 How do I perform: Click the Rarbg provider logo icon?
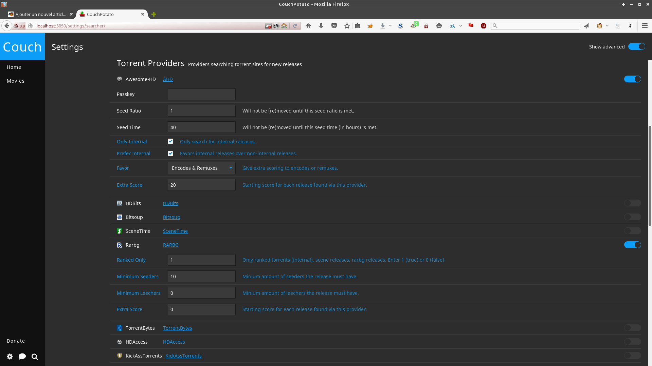point(120,245)
